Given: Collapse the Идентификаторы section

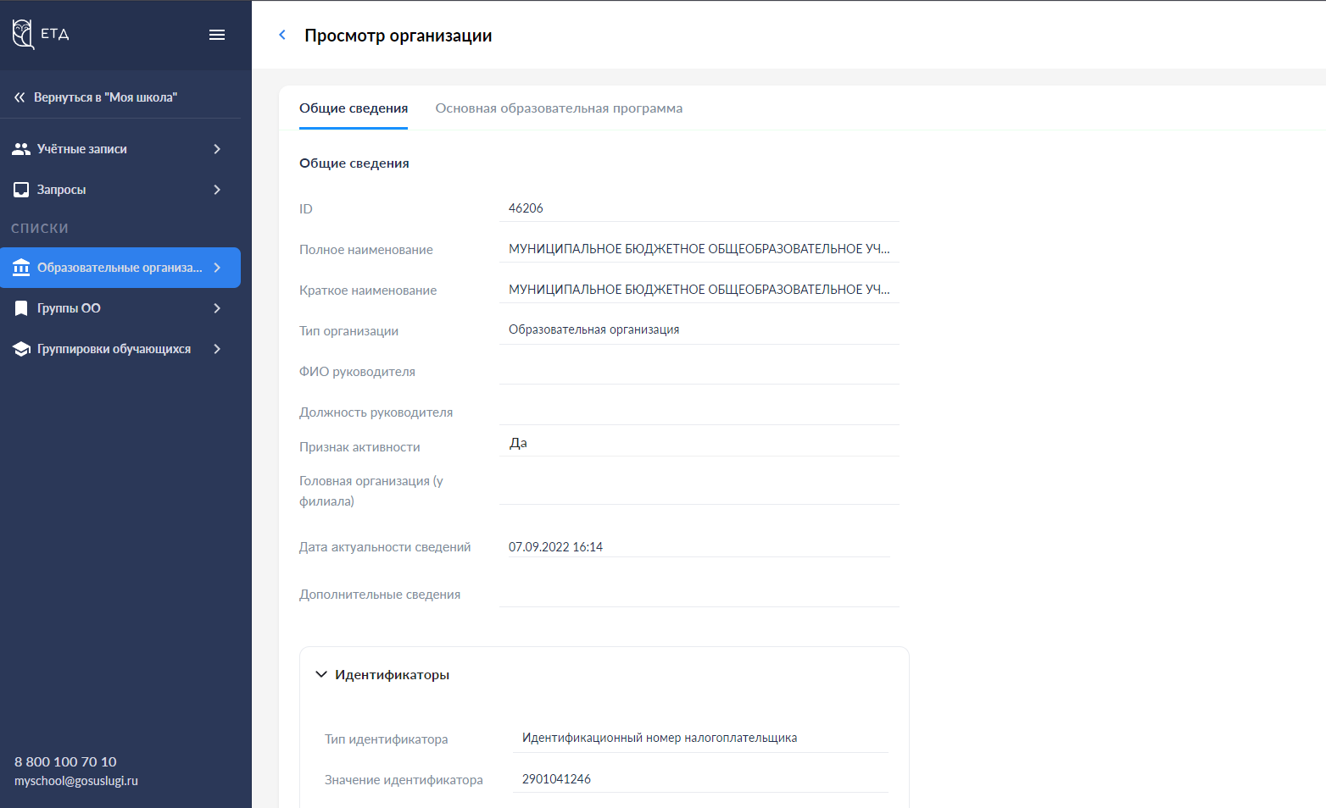Looking at the screenshot, I should [x=321, y=674].
